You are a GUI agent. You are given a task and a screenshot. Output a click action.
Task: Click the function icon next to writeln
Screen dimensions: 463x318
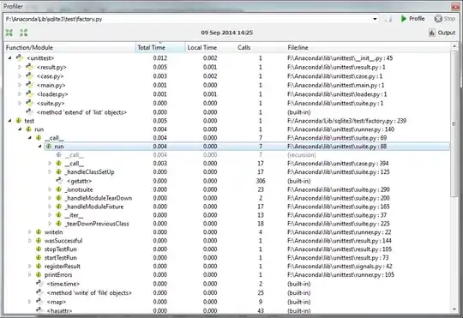point(39,232)
